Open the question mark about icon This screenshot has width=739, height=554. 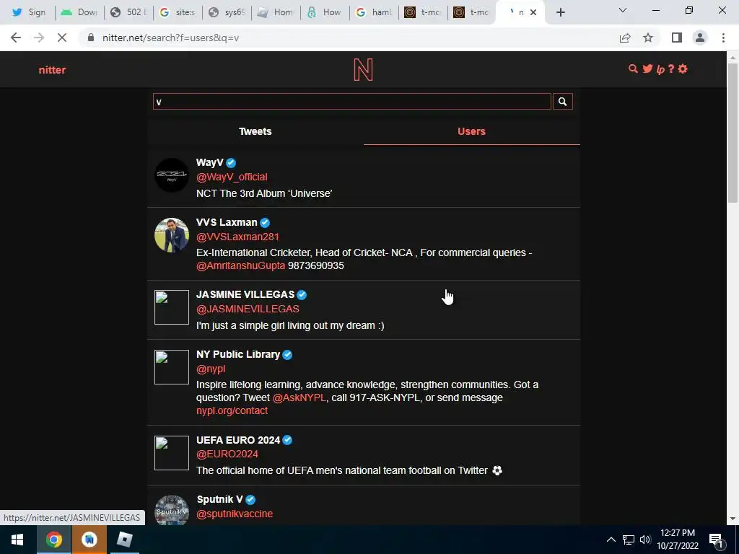tap(671, 69)
